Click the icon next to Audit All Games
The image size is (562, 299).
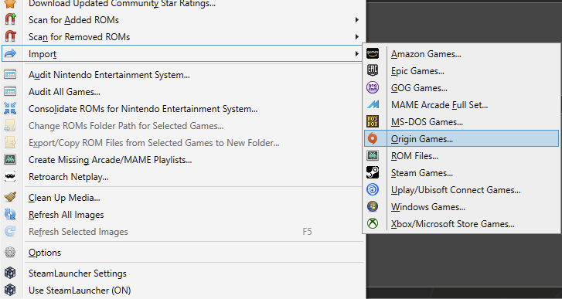10,92
